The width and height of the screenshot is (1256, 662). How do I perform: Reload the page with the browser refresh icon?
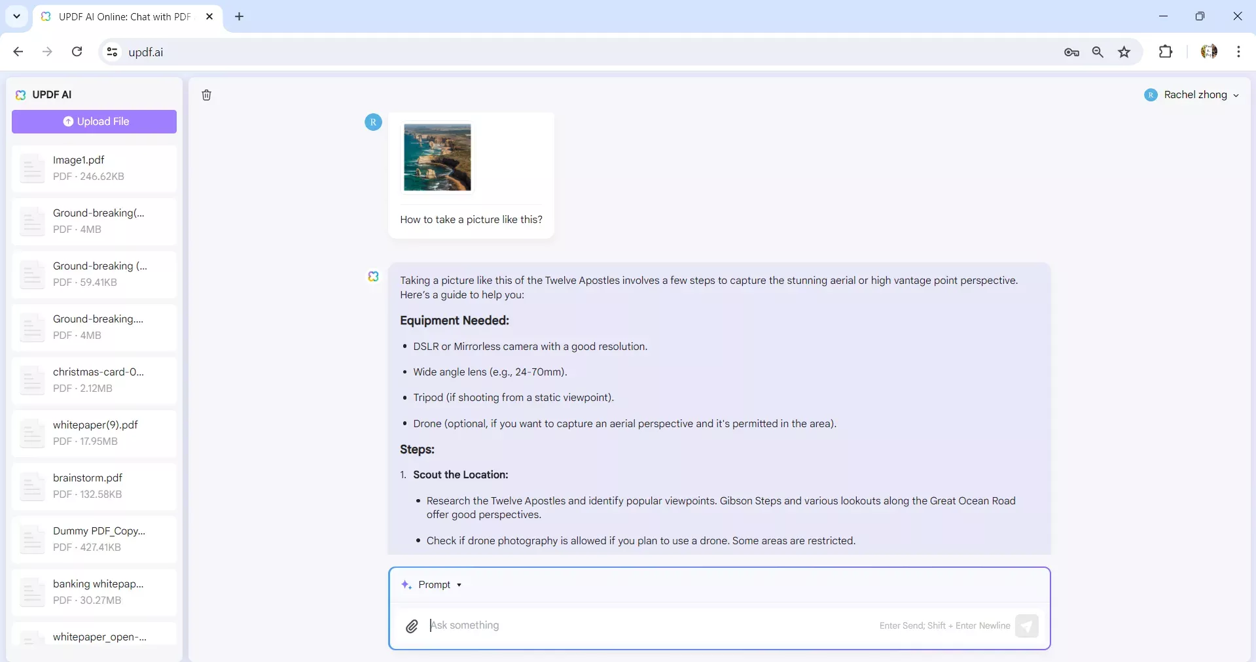pyautogui.click(x=77, y=52)
